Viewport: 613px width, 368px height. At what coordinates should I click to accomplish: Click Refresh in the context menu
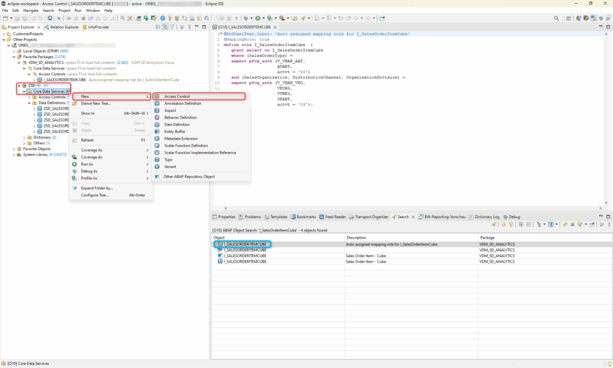point(87,140)
